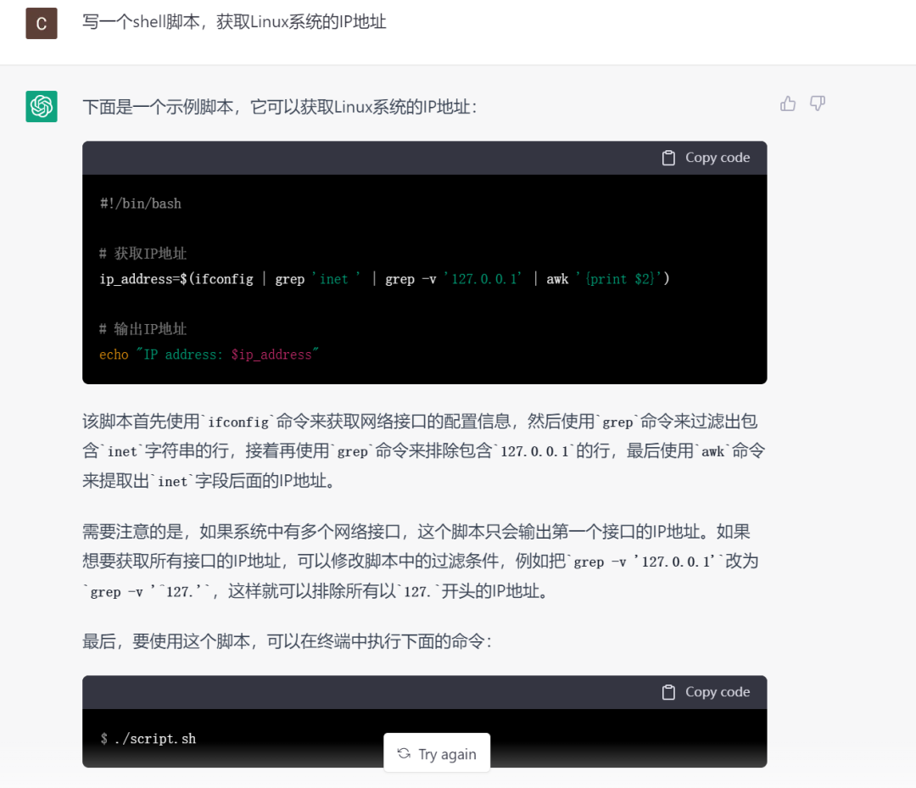Screen dimensions: 916x788
Task: Click the clipboard icon on the first code block
Action: pos(668,157)
